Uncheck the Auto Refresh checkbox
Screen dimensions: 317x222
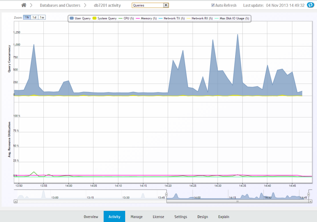point(213,5)
